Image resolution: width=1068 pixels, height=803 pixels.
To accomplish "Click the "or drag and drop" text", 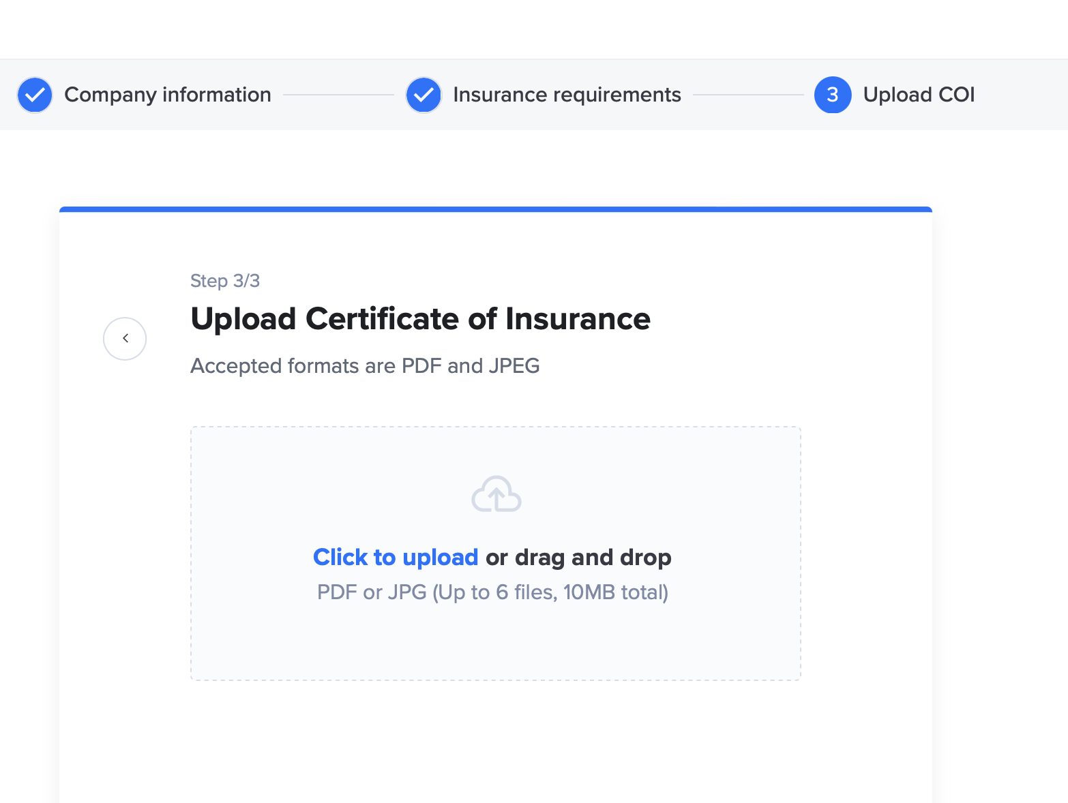I will click(578, 558).
